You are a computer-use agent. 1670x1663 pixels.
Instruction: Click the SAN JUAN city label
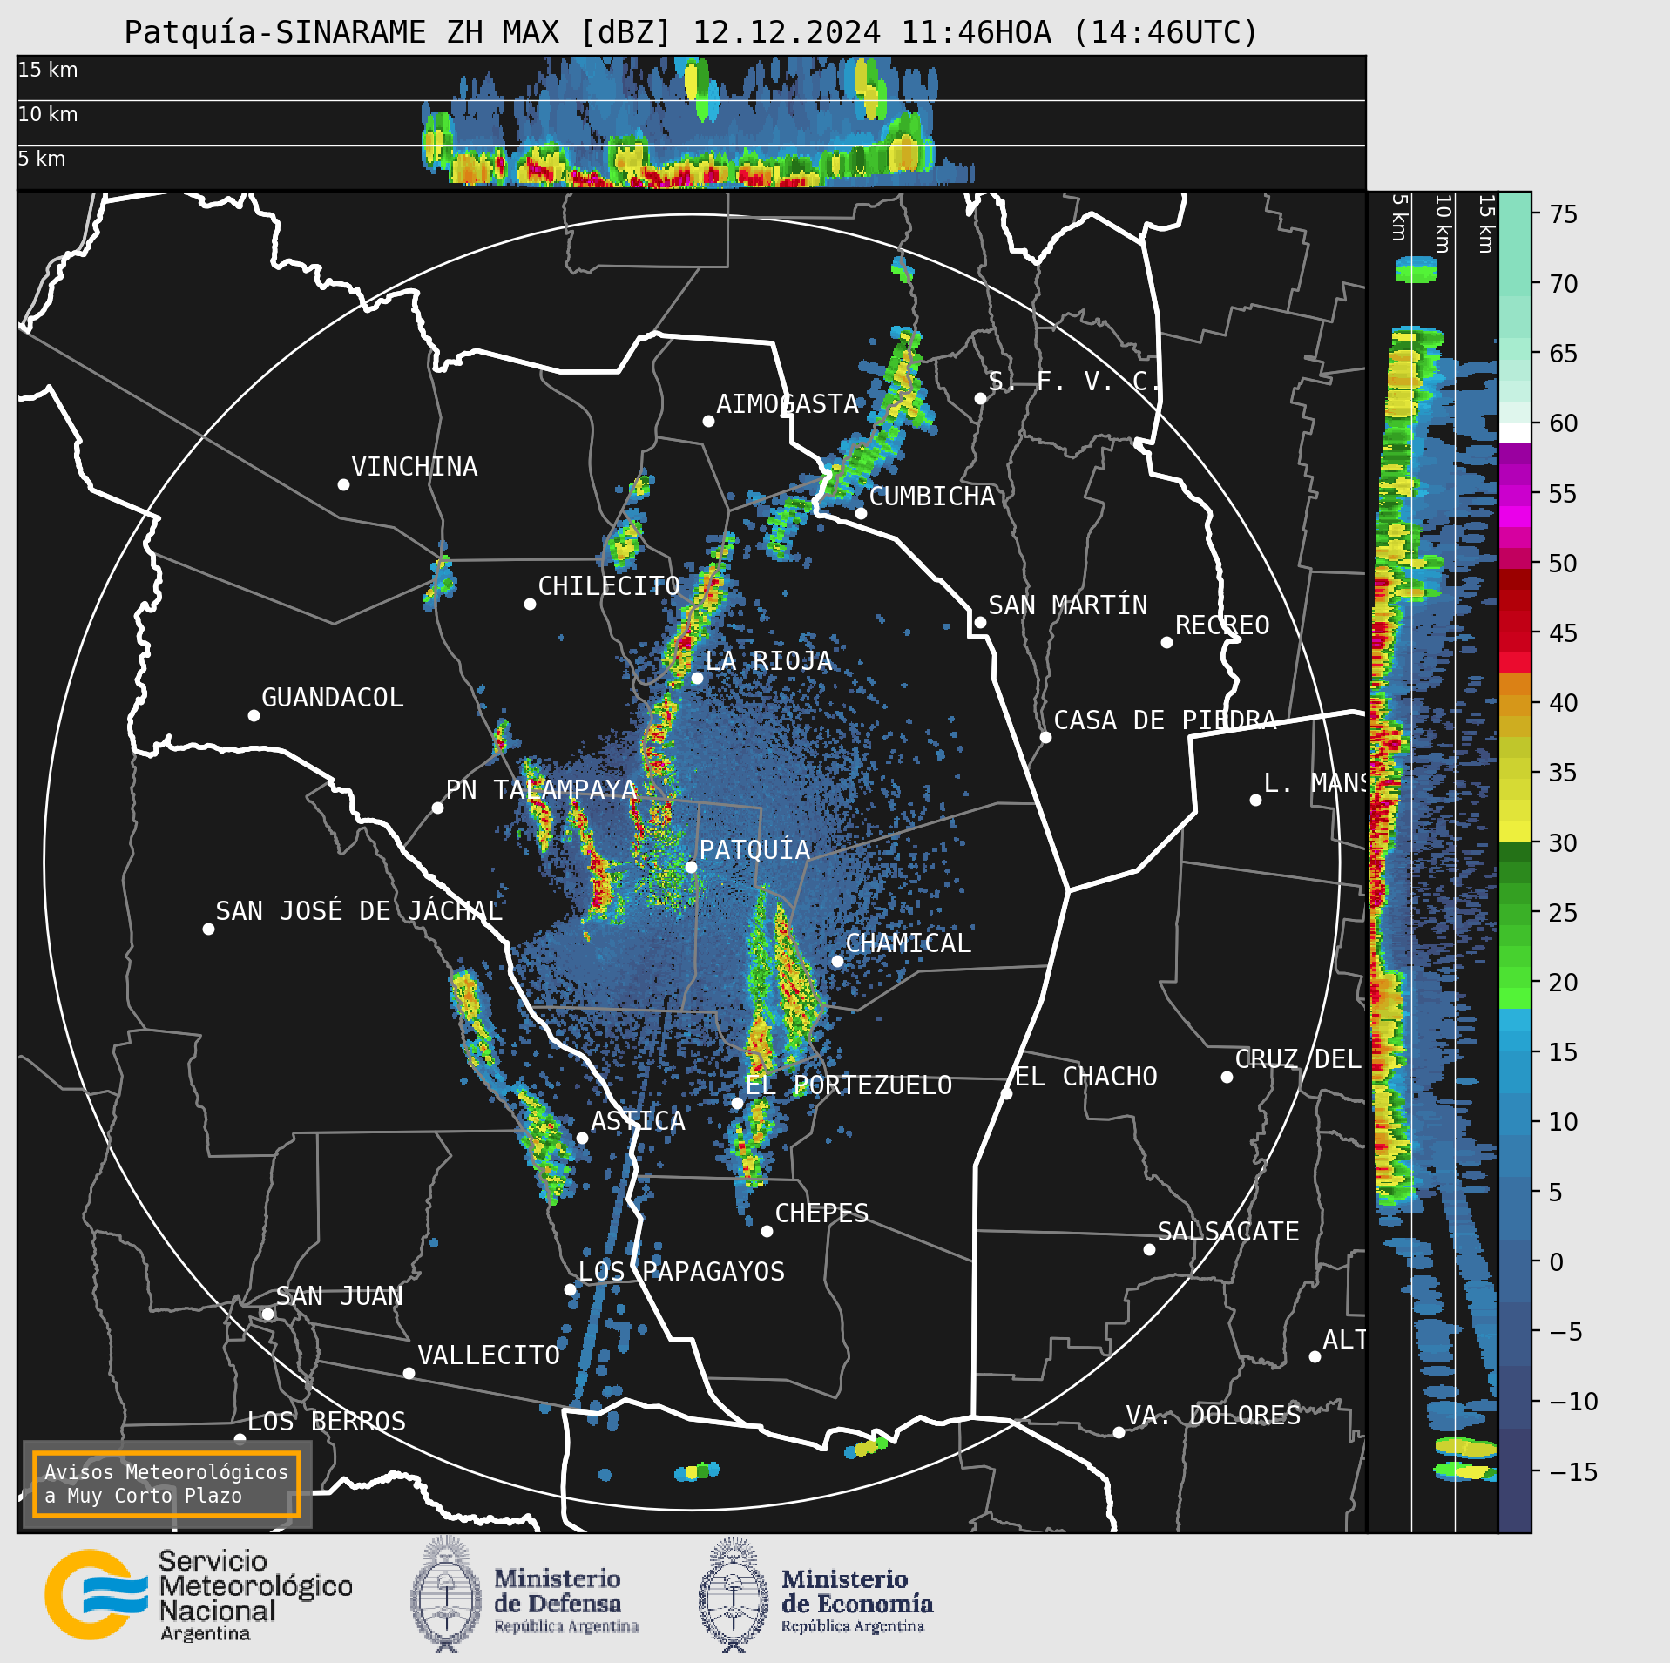click(339, 1295)
